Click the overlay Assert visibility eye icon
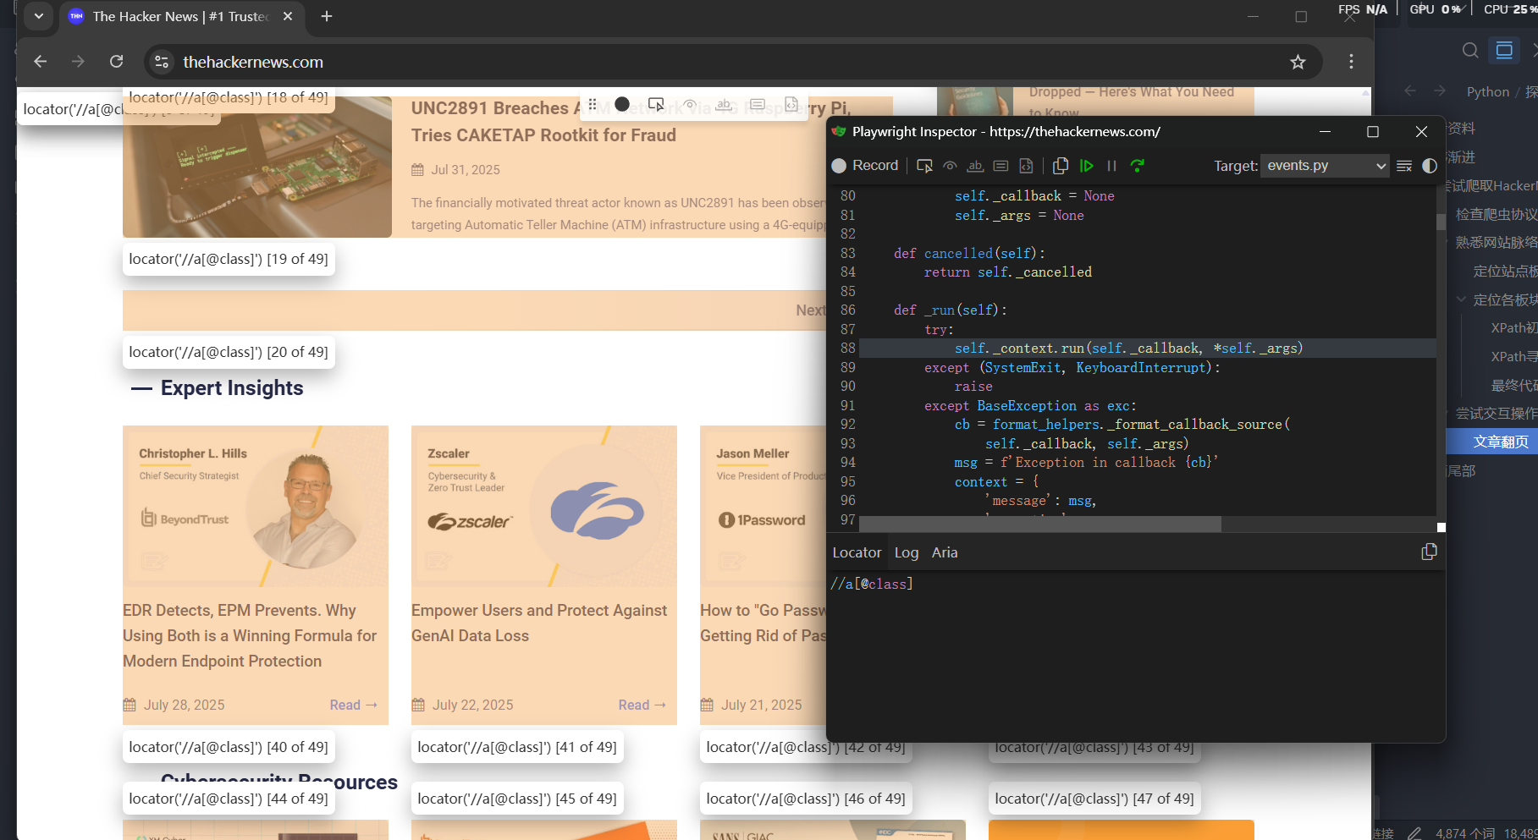 point(690,104)
